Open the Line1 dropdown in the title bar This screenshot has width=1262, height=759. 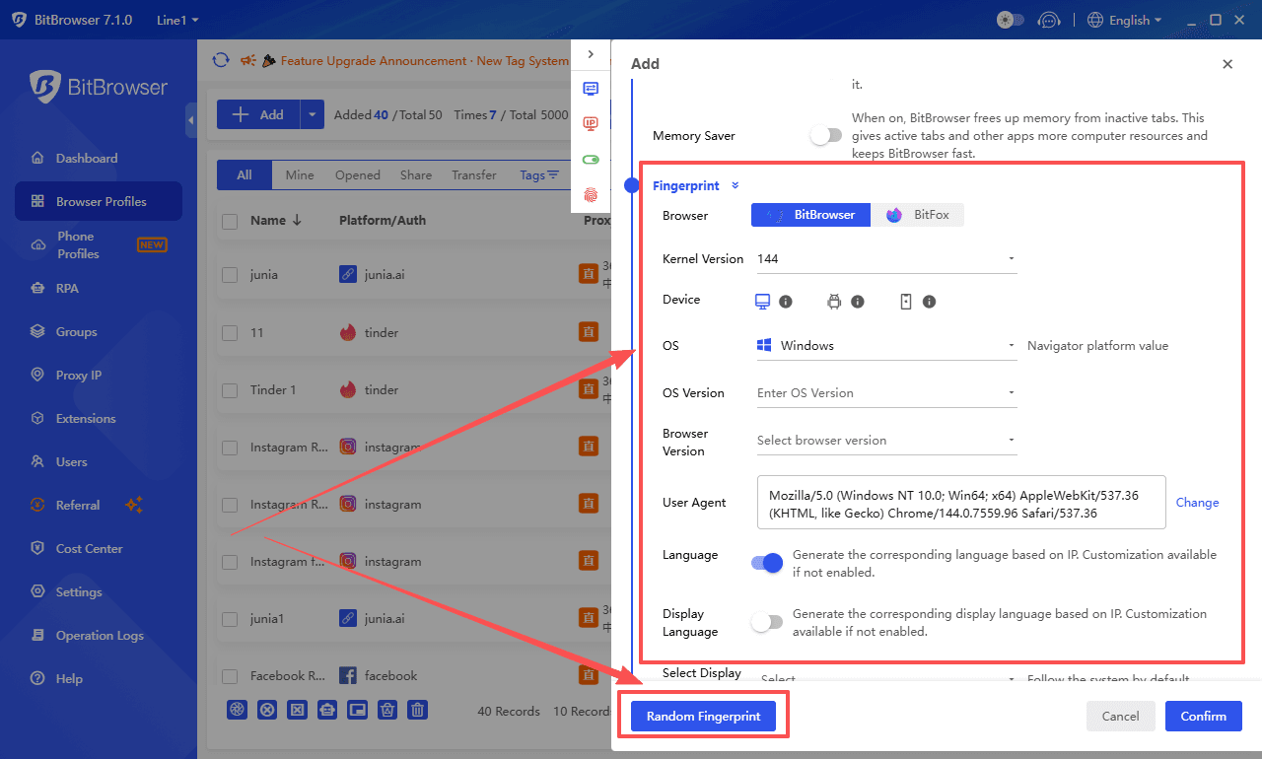tap(177, 20)
